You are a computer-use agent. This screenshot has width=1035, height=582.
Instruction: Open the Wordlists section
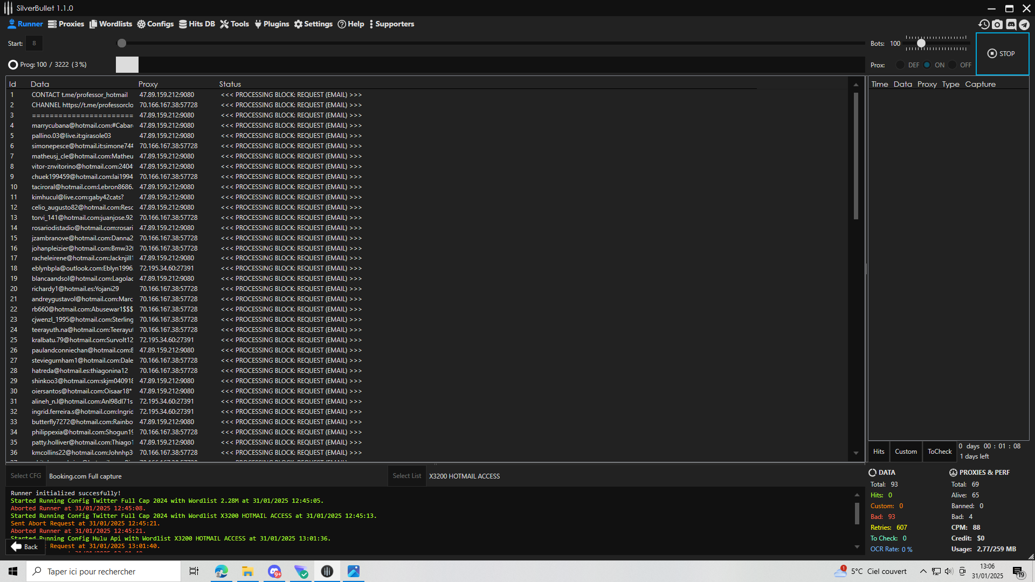click(x=111, y=24)
